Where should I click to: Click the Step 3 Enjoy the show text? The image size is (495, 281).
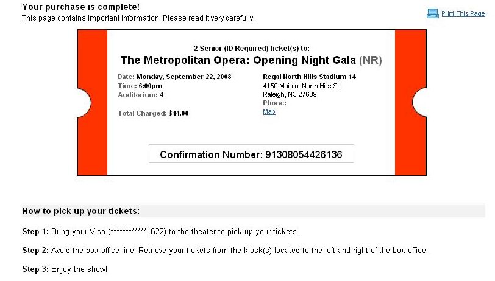[65, 269]
